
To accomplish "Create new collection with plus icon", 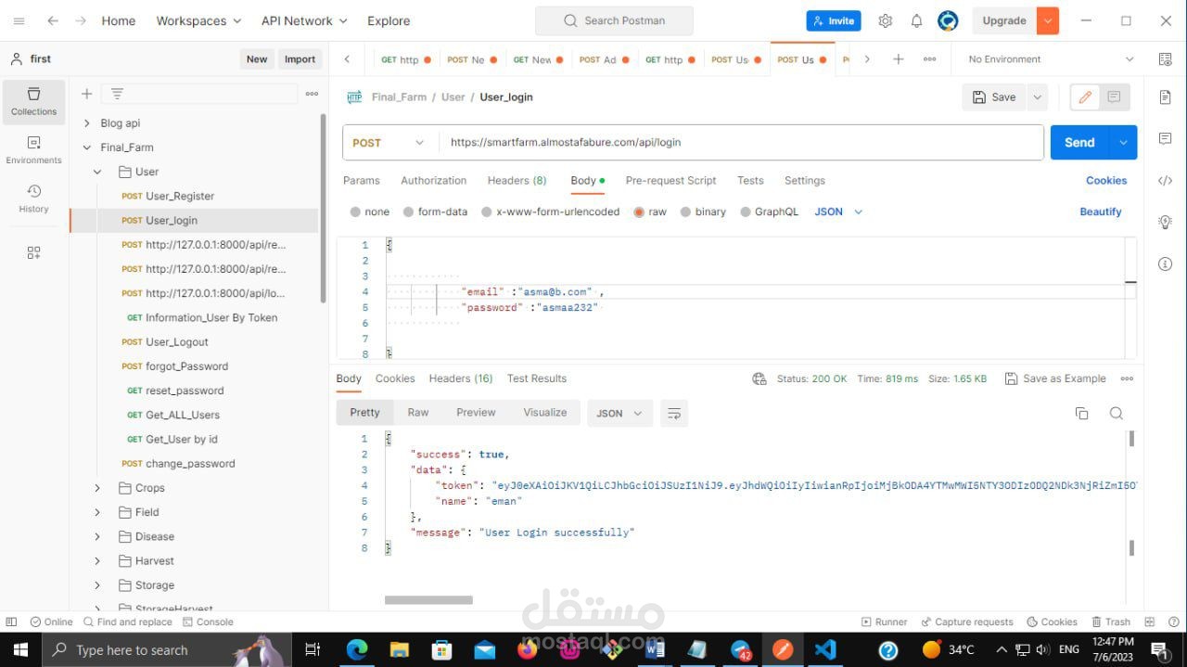I will (x=86, y=94).
